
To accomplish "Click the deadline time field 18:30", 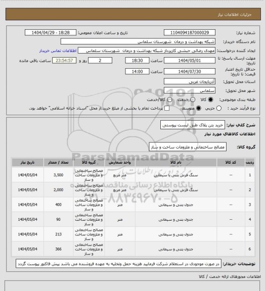I will [137, 61].
